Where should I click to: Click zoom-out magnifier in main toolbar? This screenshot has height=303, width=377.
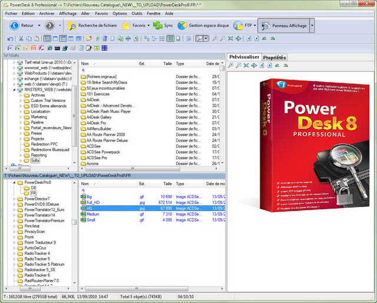pos(223,38)
